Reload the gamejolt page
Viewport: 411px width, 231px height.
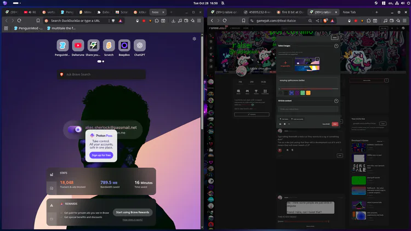click(x=225, y=20)
